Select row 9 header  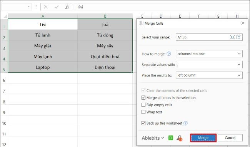(x=4, y=110)
